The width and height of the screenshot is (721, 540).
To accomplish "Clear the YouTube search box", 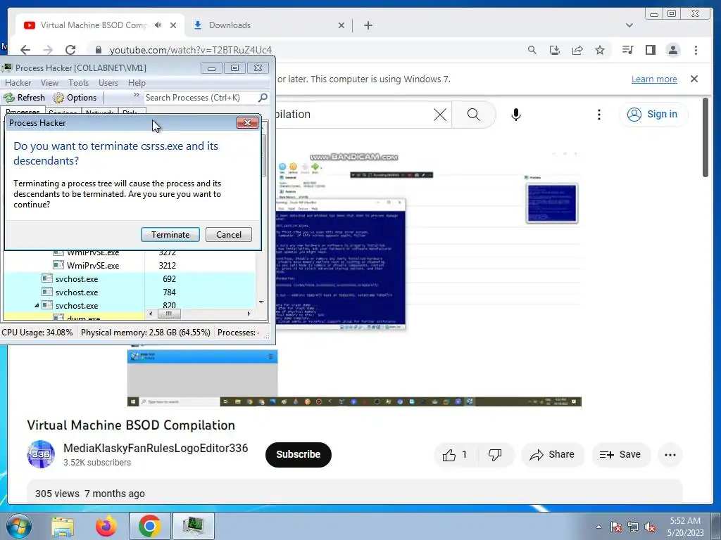I will [440, 115].
